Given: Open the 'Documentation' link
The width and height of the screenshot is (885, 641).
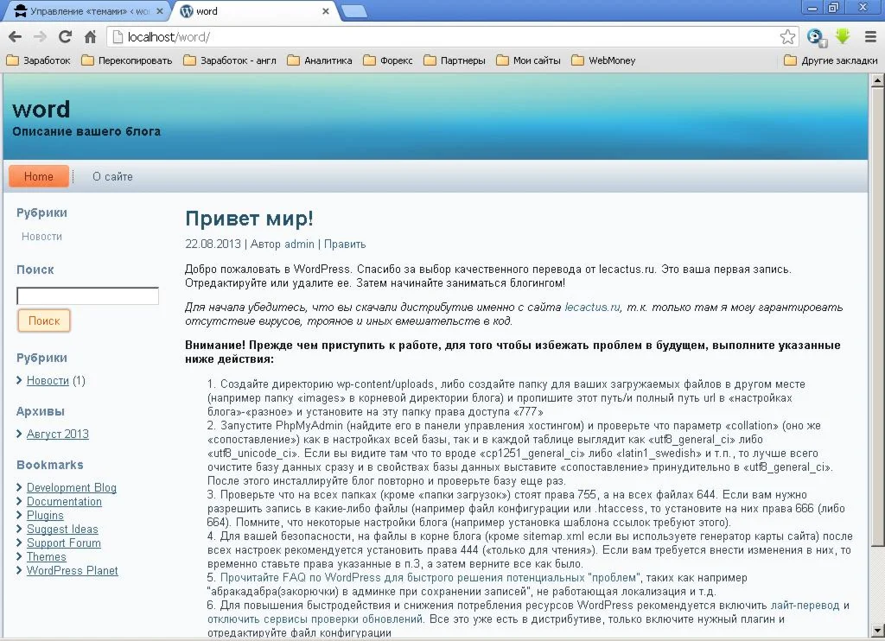Looking at the screenshot, I should click(x=64, y=502).
